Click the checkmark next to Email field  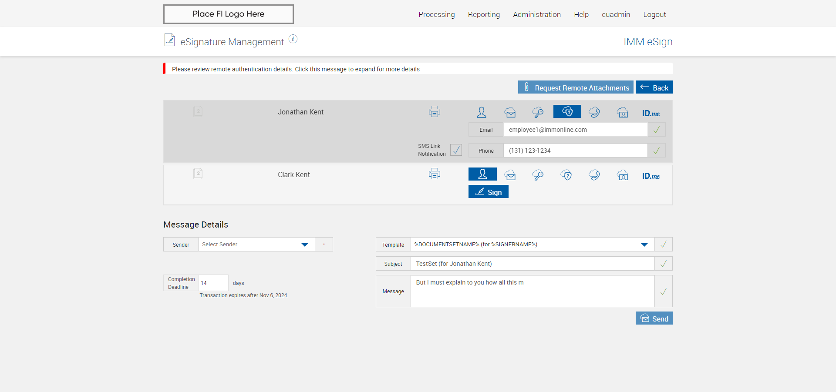click(x=657, y=130)
